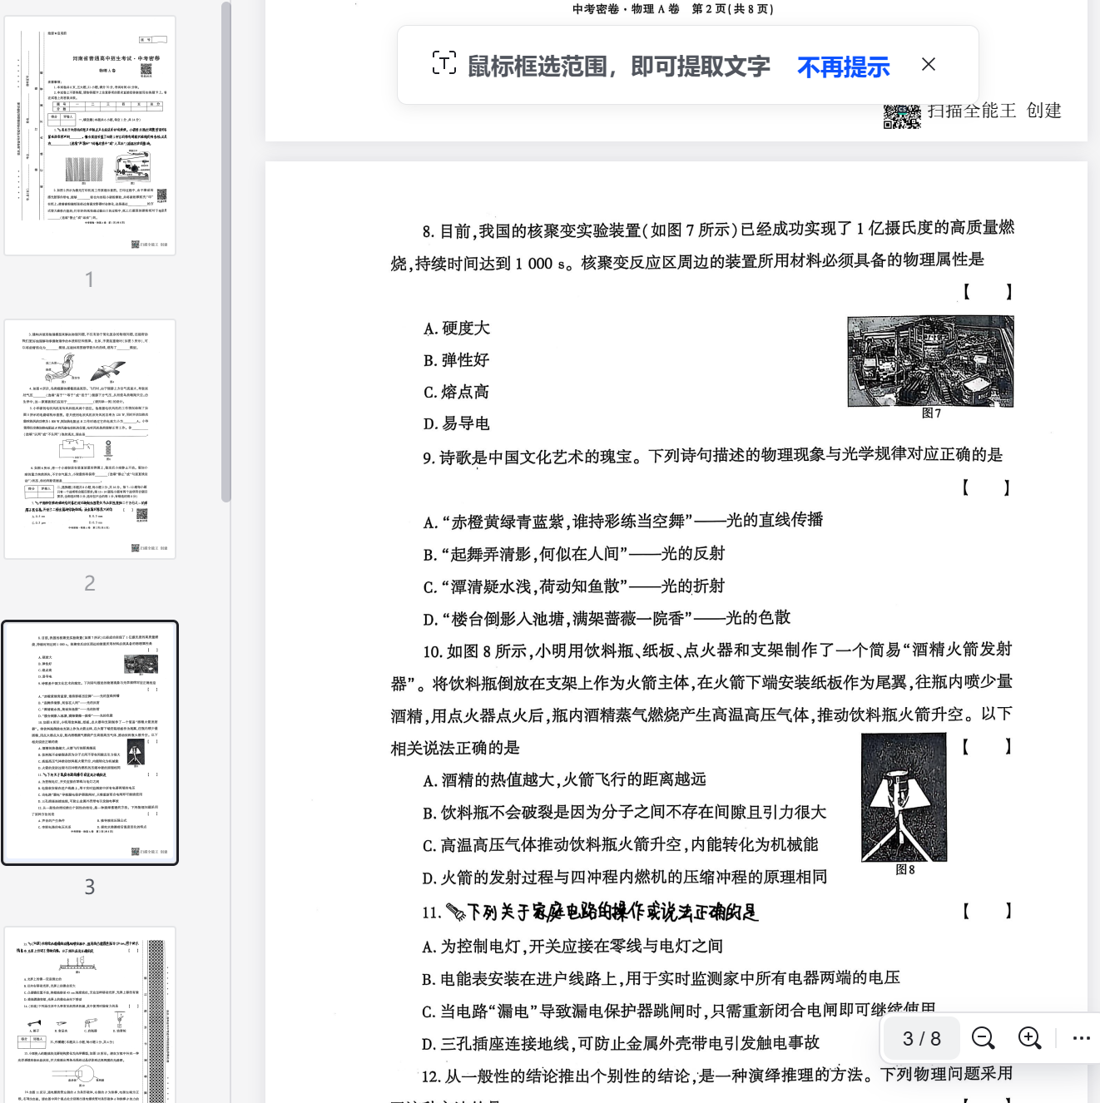Screen dimensions: 1100x1103
Task: Click the QR code beside 扫描全能王 创建
Action: pos(901,116)
